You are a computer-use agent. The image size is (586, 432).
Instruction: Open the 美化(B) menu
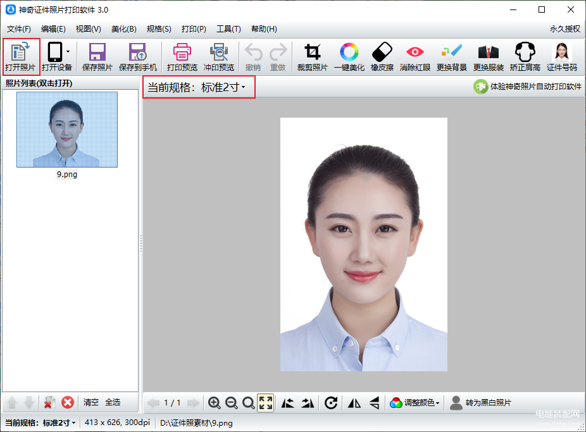[123, 28]
